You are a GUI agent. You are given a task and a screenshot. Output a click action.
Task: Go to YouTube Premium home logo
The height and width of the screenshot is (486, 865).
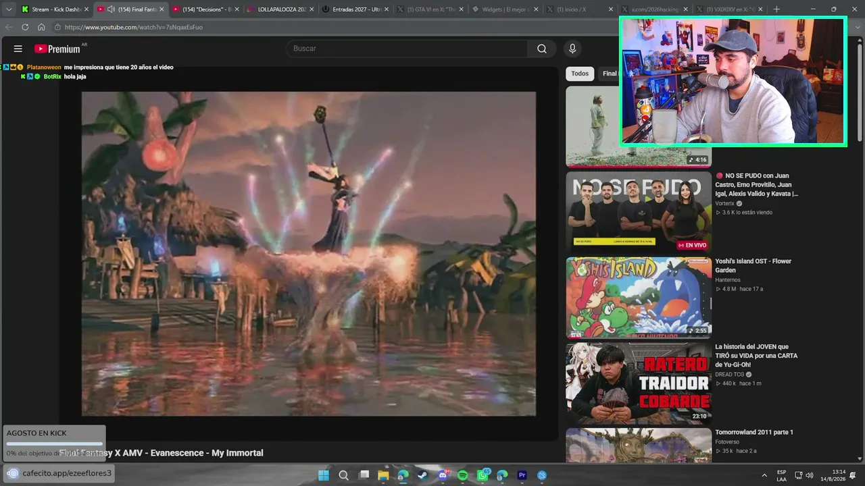point(57,49)
